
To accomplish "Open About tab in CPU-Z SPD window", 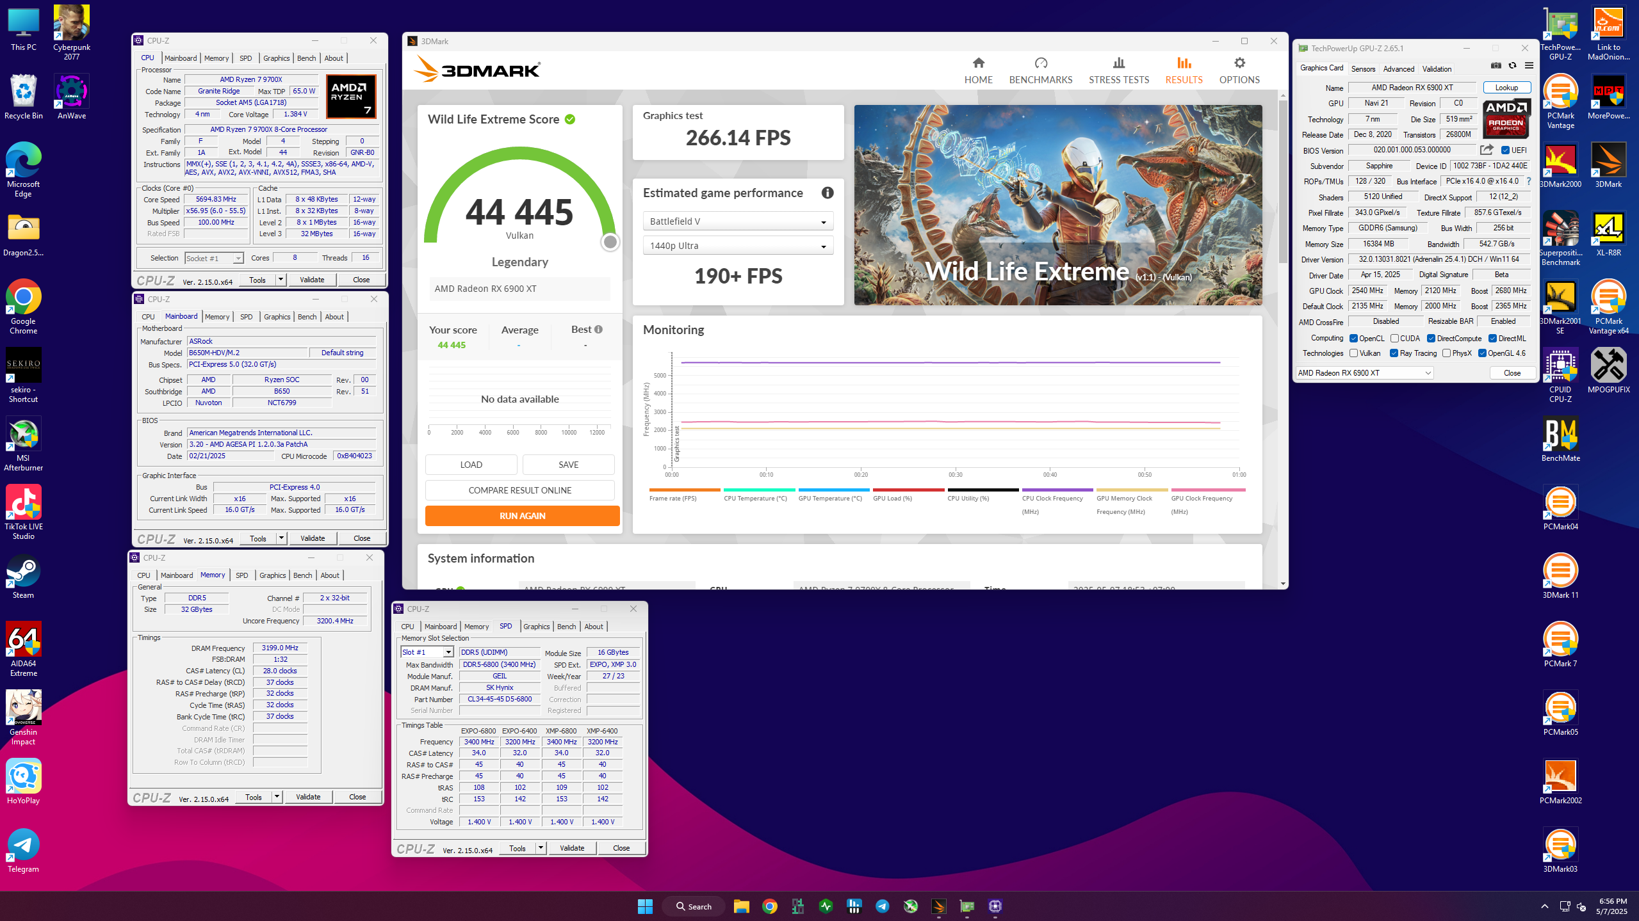I will (x=593, y=627).
